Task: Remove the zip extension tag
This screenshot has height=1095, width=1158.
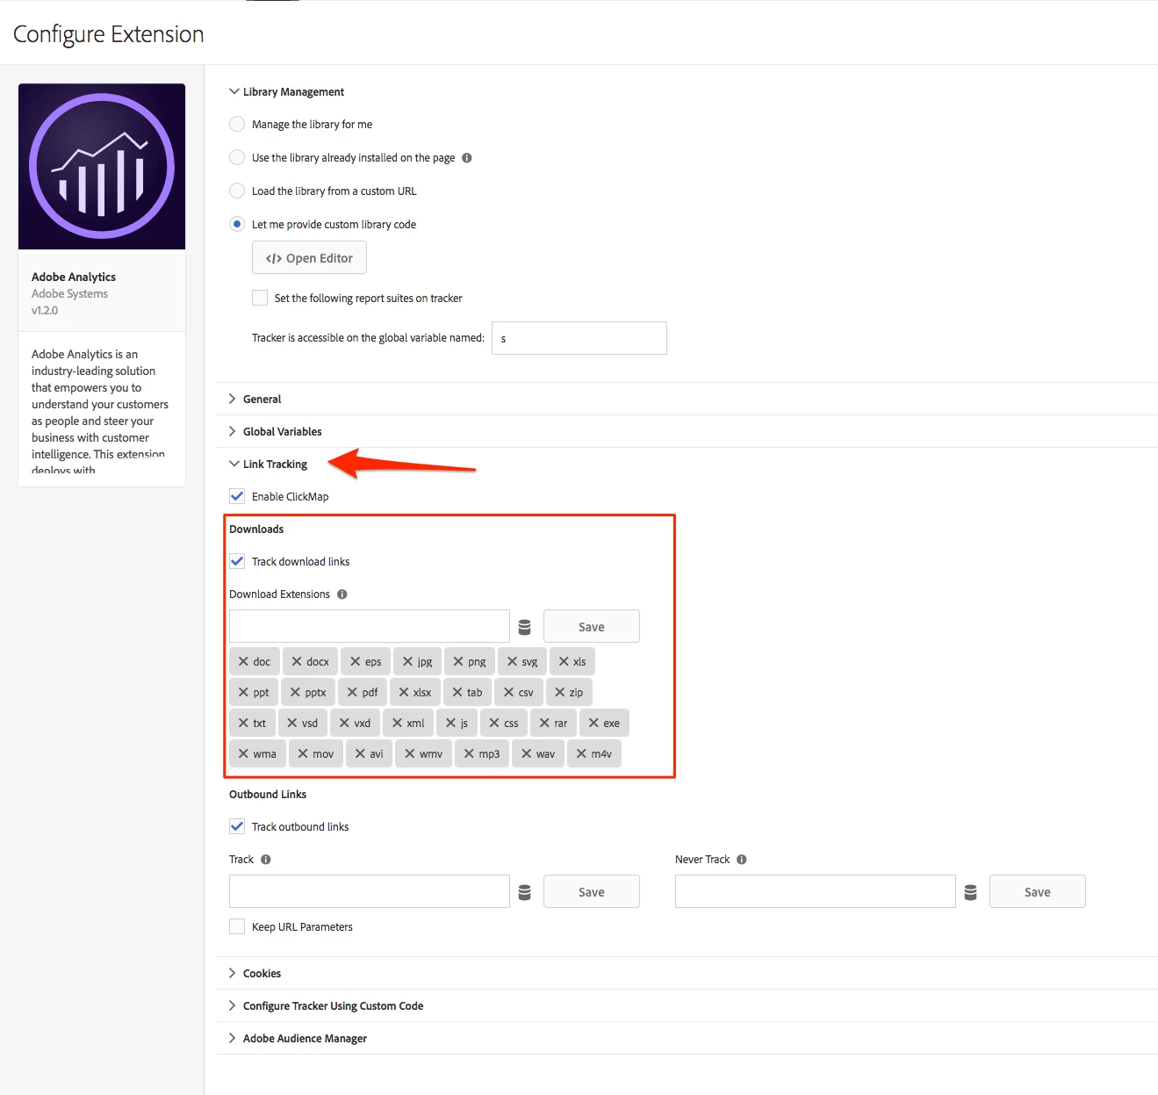Action: click(x=560, y=692)
